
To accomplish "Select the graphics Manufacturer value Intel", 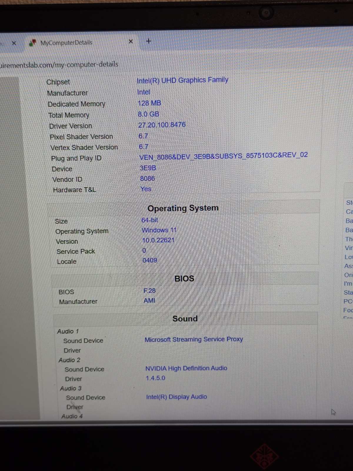I will tap(144, 92).
